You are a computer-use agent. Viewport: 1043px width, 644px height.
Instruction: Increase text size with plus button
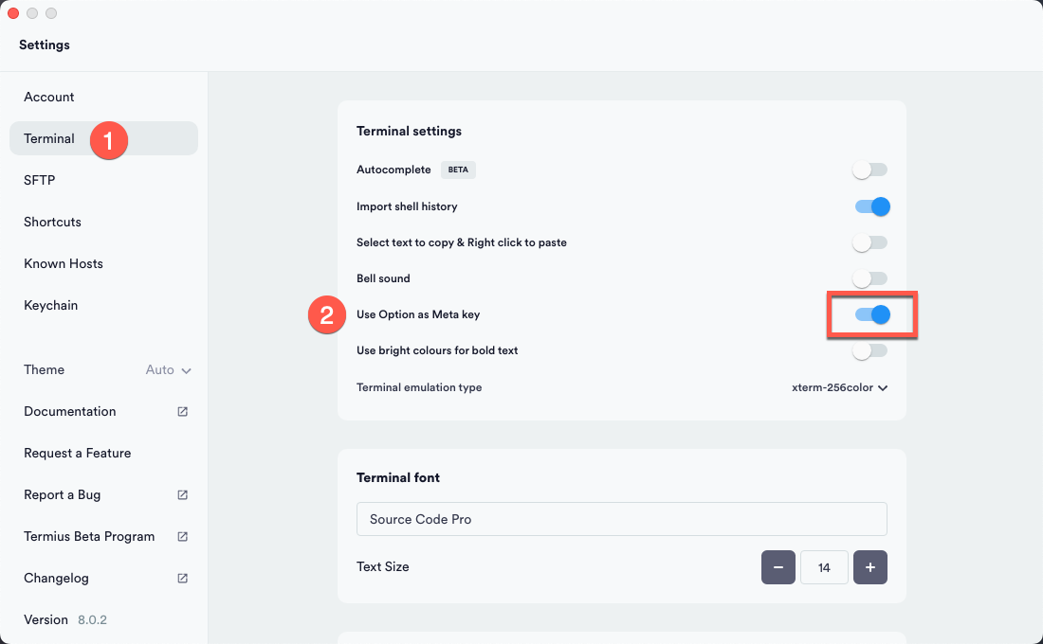tap(870, 567)
